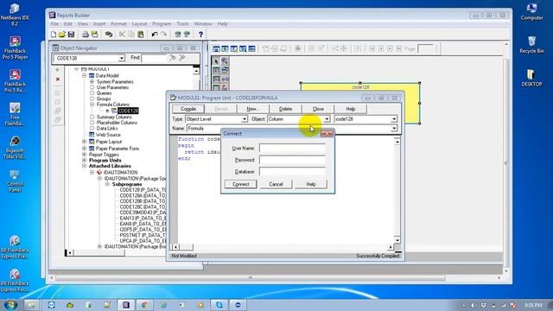This screenshot has width=553, height=311.
Task: Expand the Paper Layout node
Action: pyautogui.click(x=85, y=142)
